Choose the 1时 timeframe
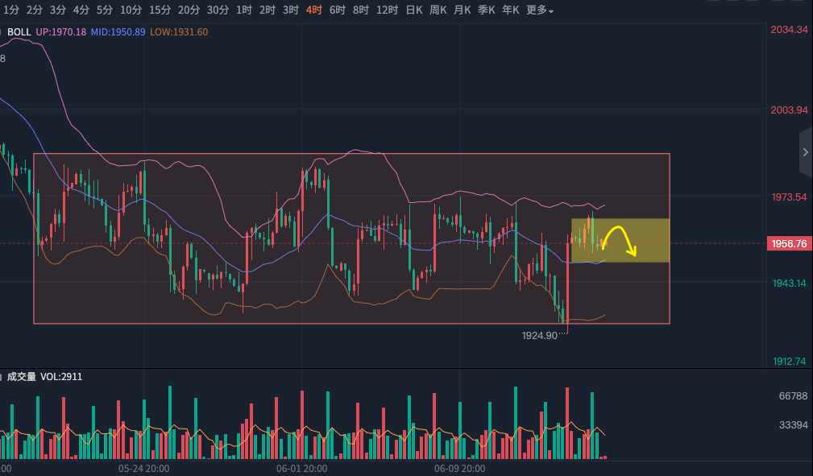This screenshot has height=476, width=813. click(x=244, y=10)
